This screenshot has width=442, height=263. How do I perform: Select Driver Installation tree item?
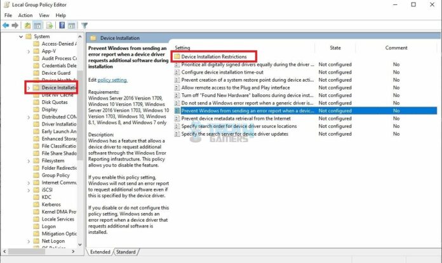coord(59,124)
